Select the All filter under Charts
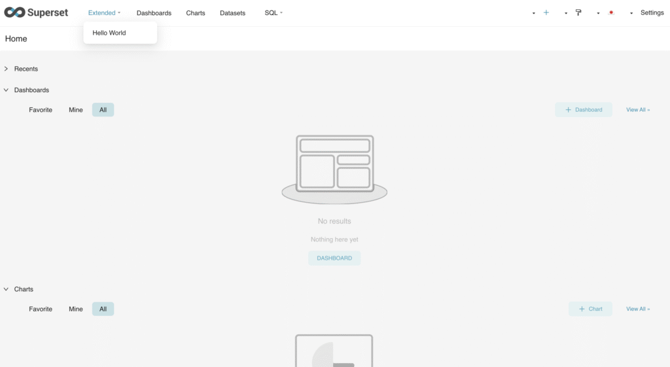This screenshot has height=367, width=670. [103, 309]
